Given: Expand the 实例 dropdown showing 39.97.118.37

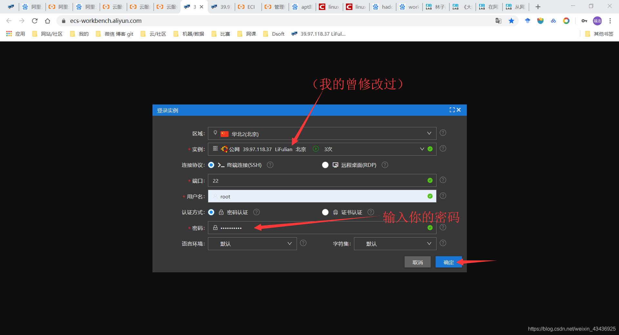Looking at the screenshot, I should click(x=322, y=149).
